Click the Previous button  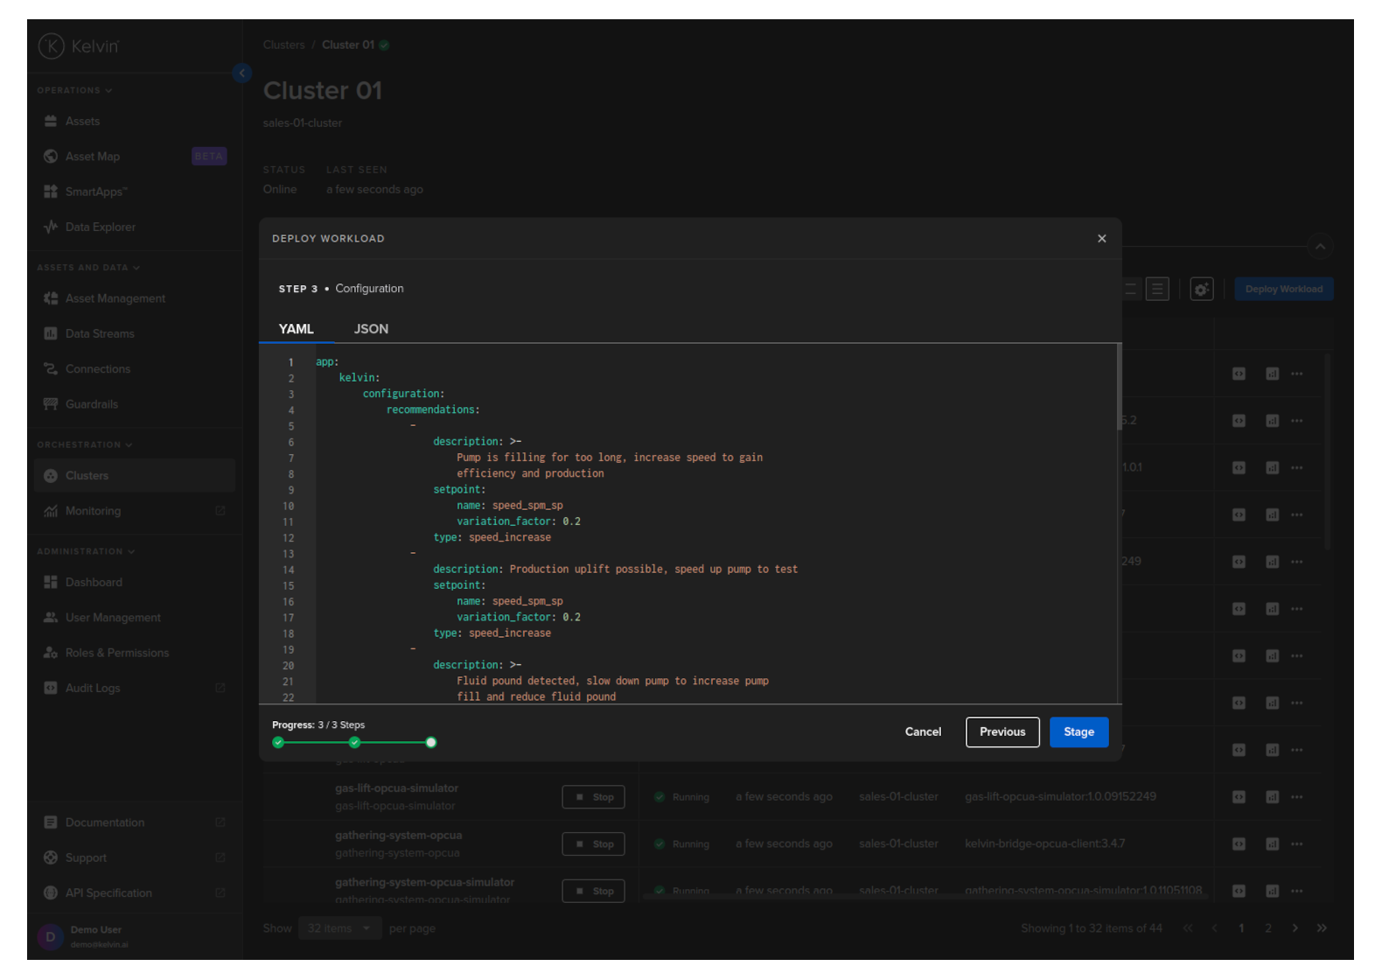pyautogui.click(x=1002, y=732)
